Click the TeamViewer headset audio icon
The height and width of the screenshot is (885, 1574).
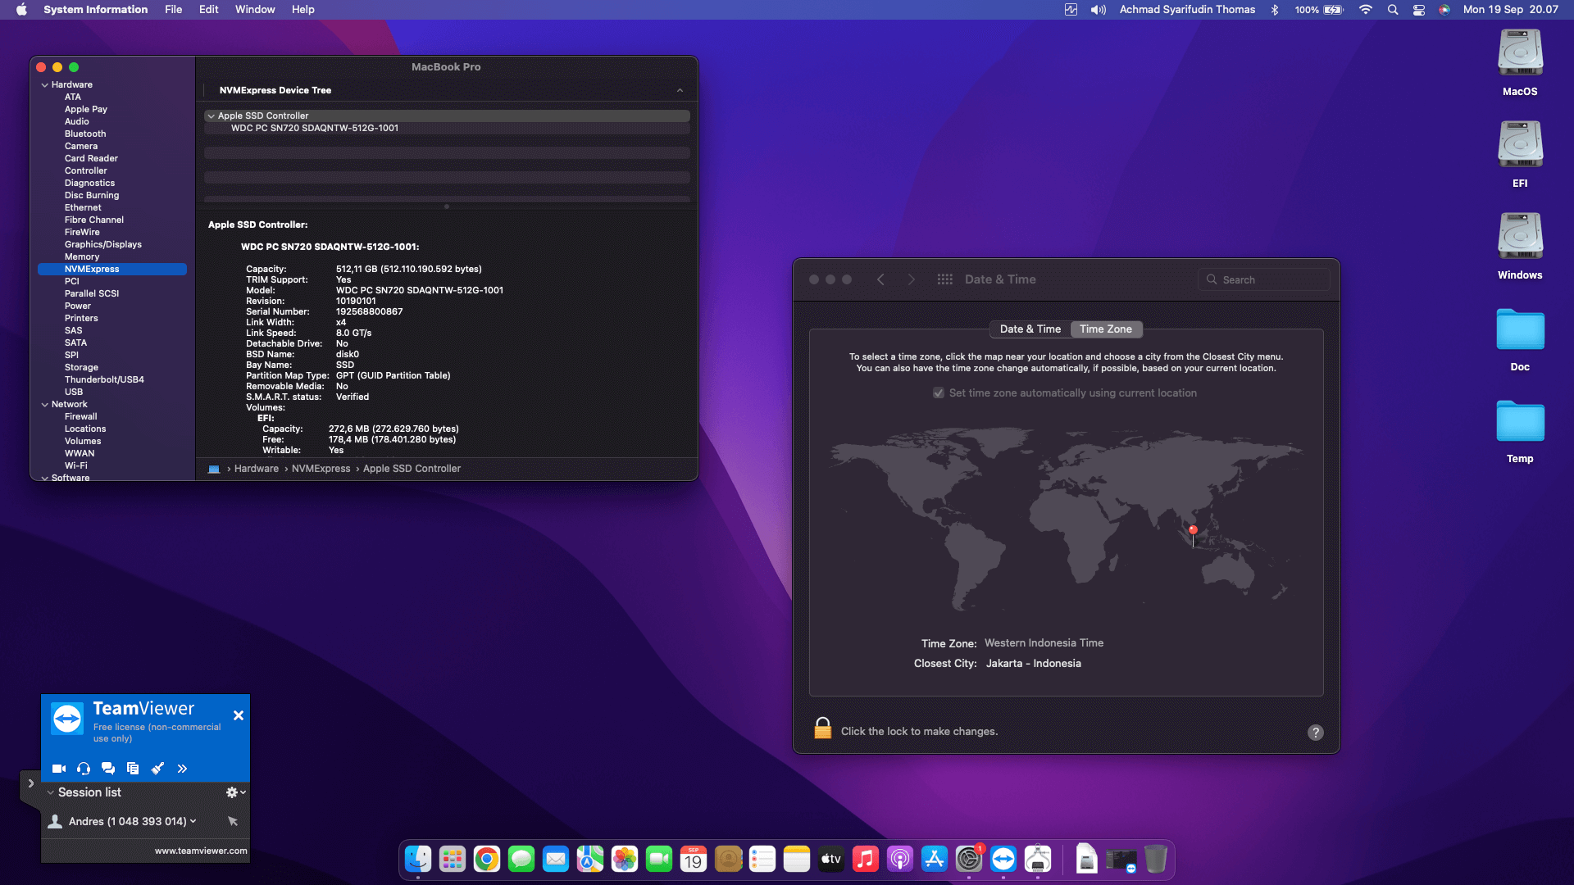(84, 769)
